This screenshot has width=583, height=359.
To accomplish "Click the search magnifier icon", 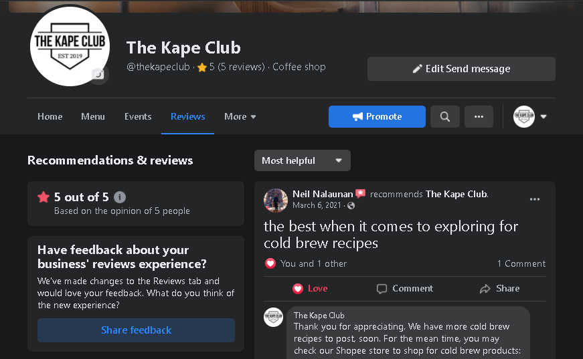I will 445,116.
